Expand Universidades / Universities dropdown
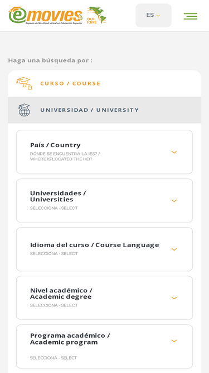The width and height of the screenshot is (209, 373). point(105,201)
